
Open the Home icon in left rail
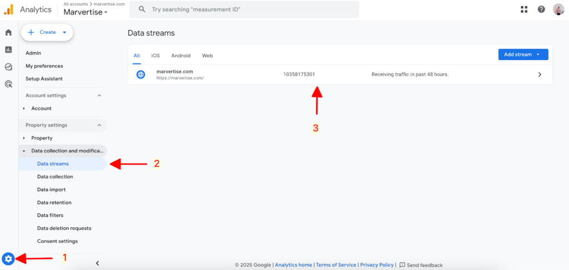pyautogui.click(x=8, y=33)
